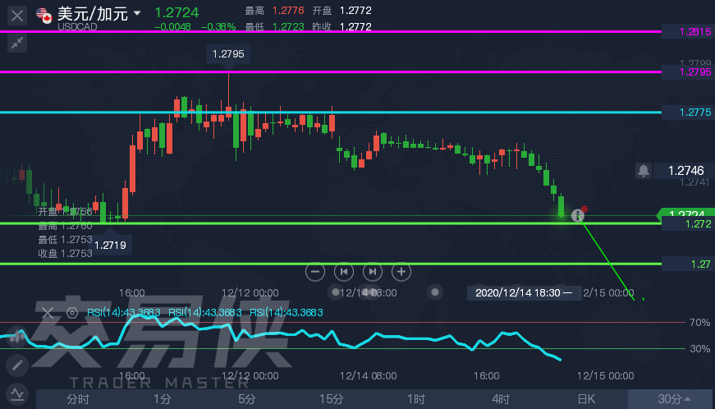This screenshot has height=409, width=715.
Task: Click the 1.2795 high price callout
Action: point(228,54)
